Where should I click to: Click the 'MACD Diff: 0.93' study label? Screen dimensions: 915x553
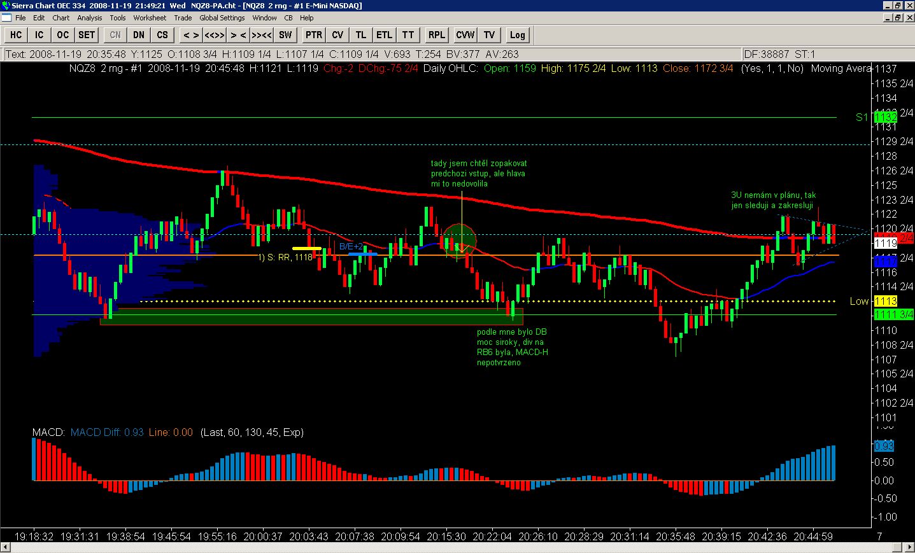tap(107, 432)
